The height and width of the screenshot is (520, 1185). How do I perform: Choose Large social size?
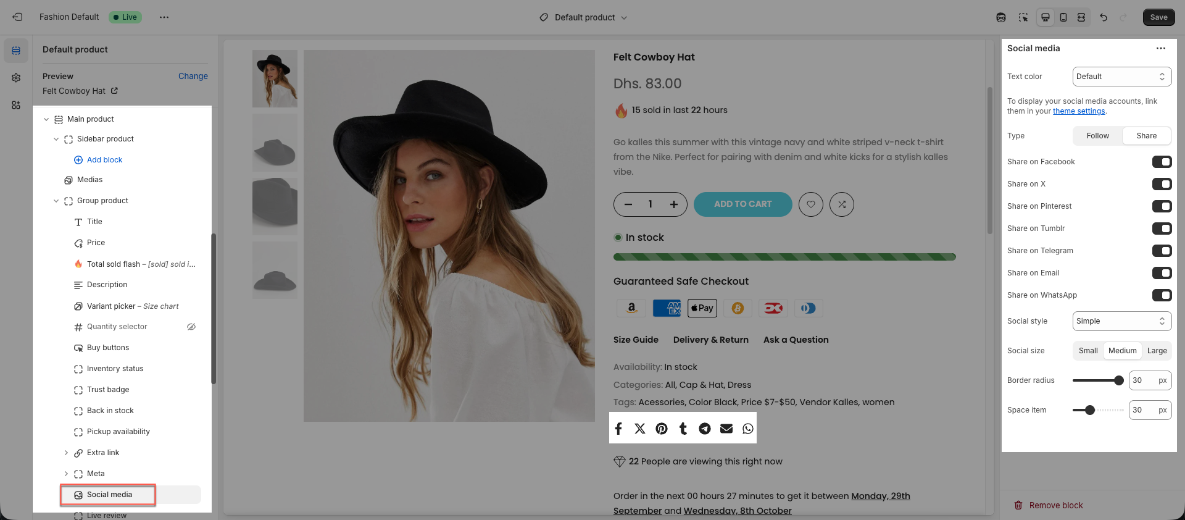point(1157,351)
